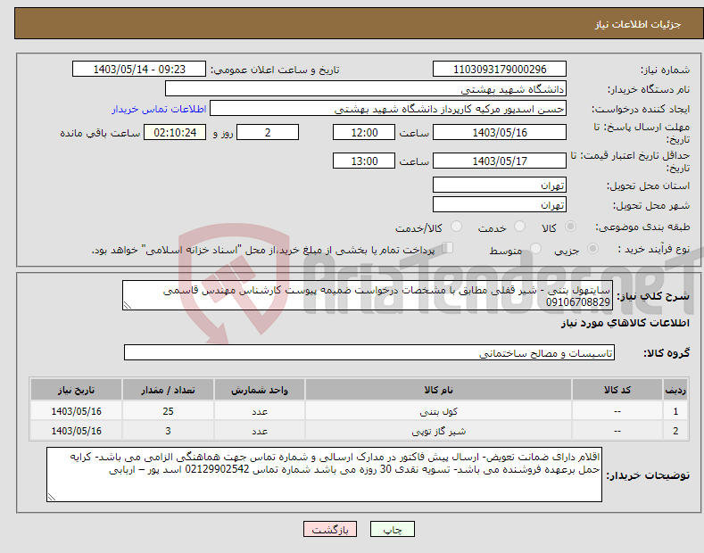Click the buyer notes textarea resize handle
This screenshot has height=553, width=704.
click(x=52, y=497)
